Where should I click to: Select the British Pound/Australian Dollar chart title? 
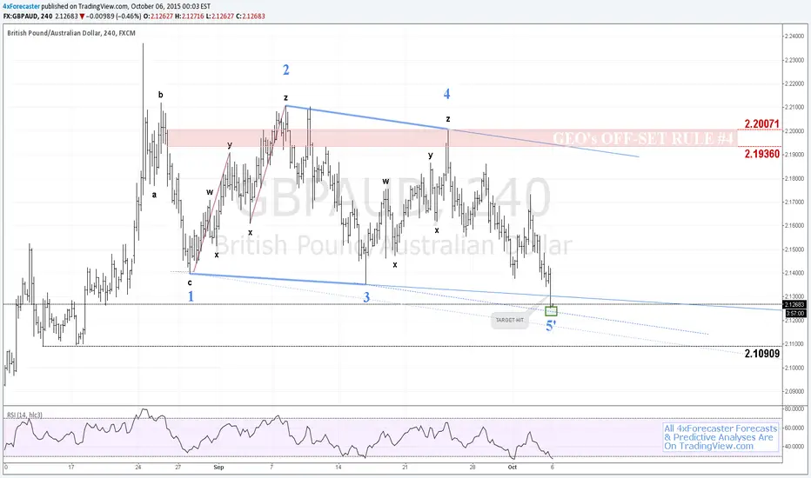point(71,33)
